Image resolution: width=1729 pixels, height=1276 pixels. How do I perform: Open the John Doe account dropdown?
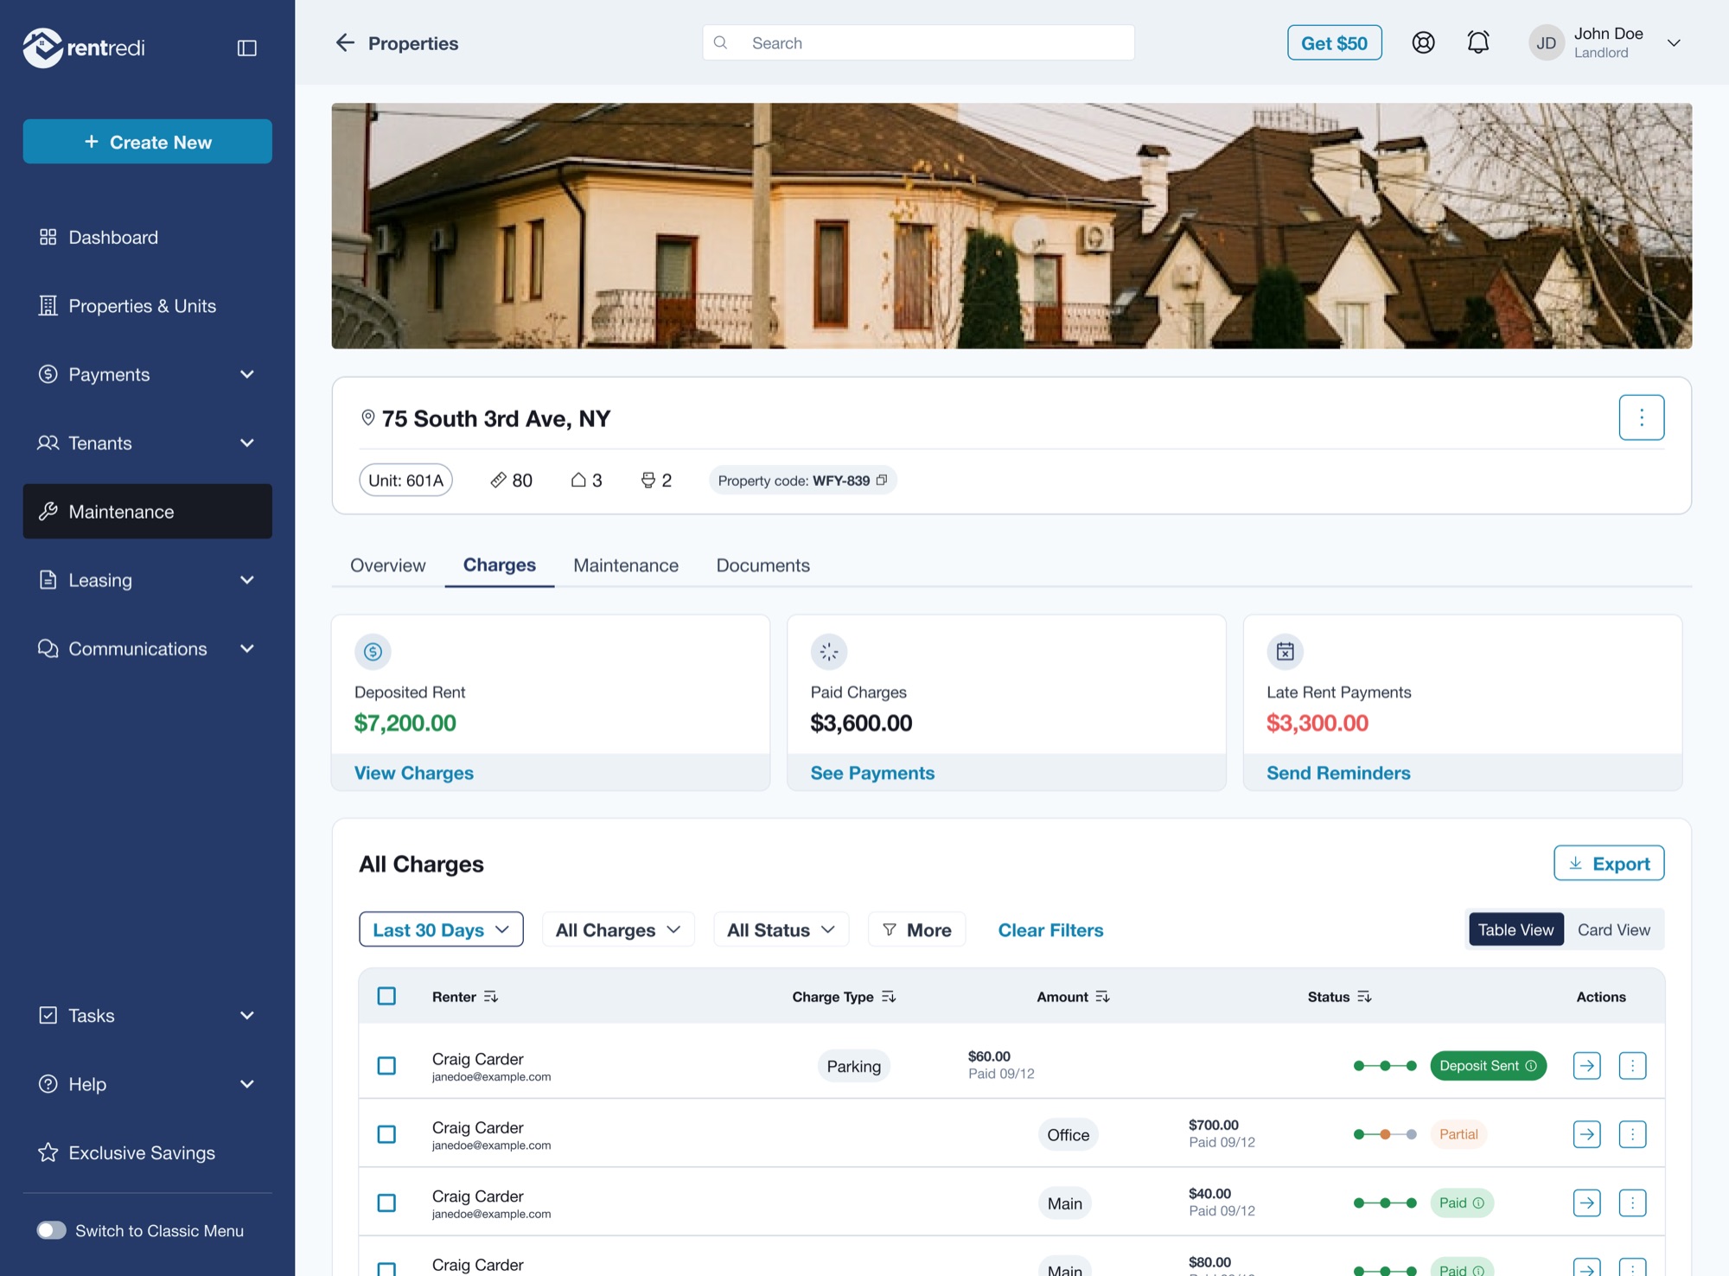(1674, 42)
